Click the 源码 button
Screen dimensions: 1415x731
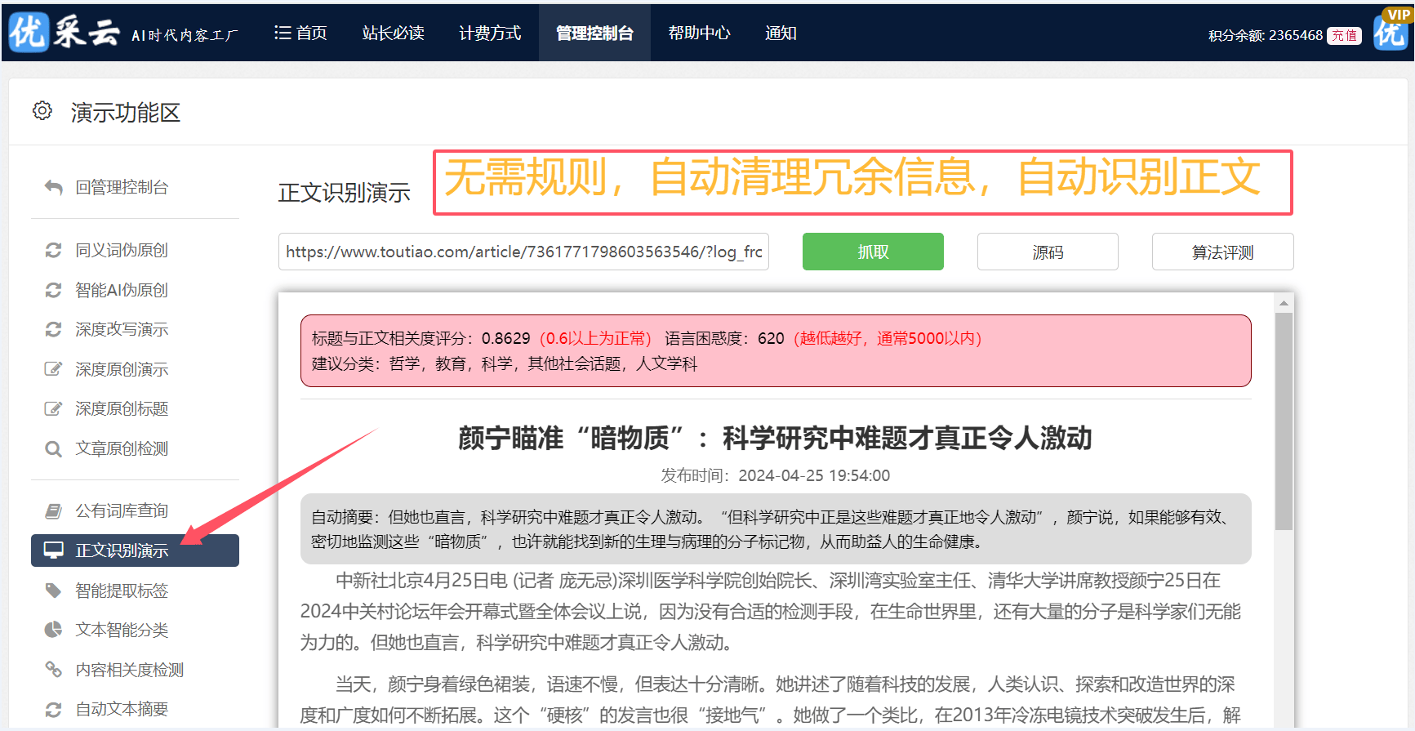(x=1048, y=252)
